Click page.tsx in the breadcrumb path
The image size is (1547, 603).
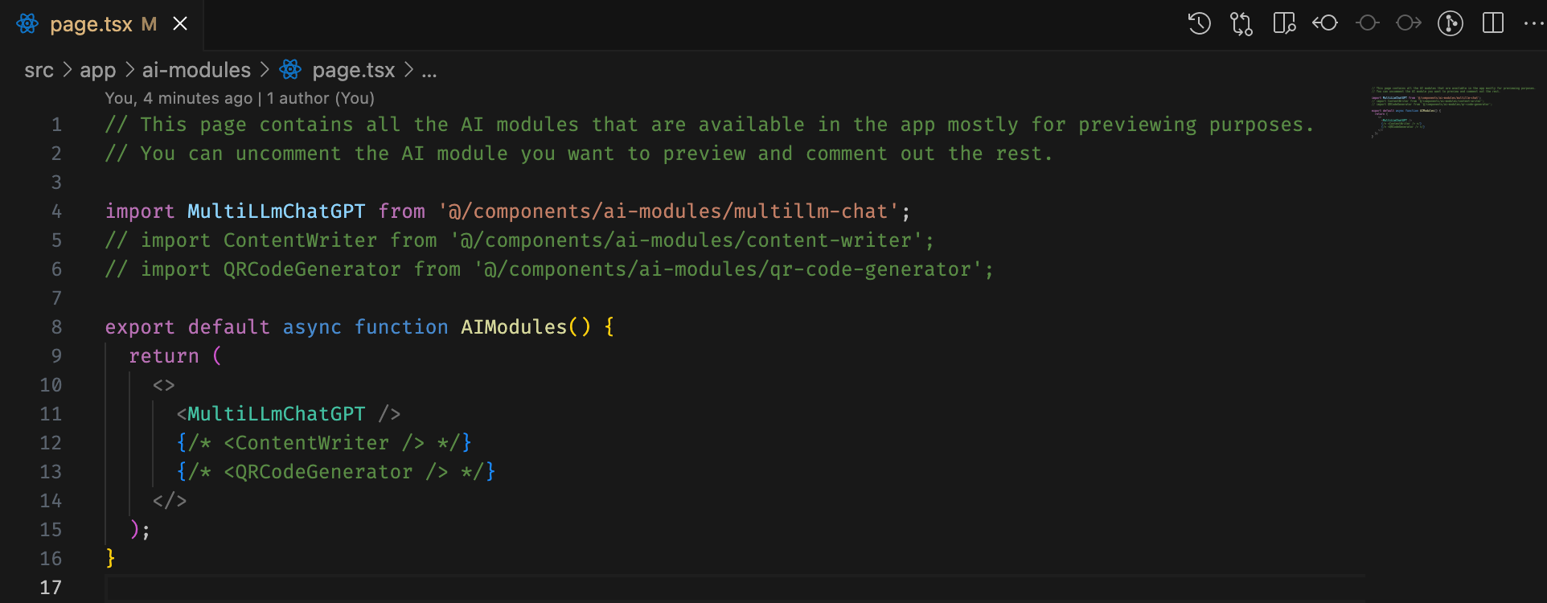354,71
